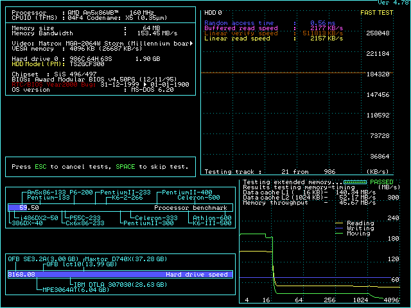
Task: Click the 'PentiumII-400' reference marker
Action: 187,193
